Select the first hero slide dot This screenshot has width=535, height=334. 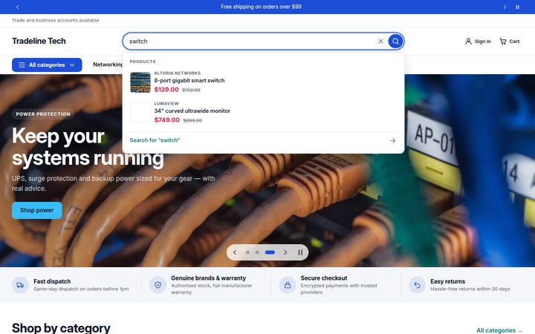coord(247,252)
